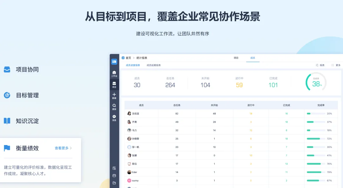Select 知识沉淀 in the feature list
Image resolution: width=343 pixels, height=188 pixels.
27,121
